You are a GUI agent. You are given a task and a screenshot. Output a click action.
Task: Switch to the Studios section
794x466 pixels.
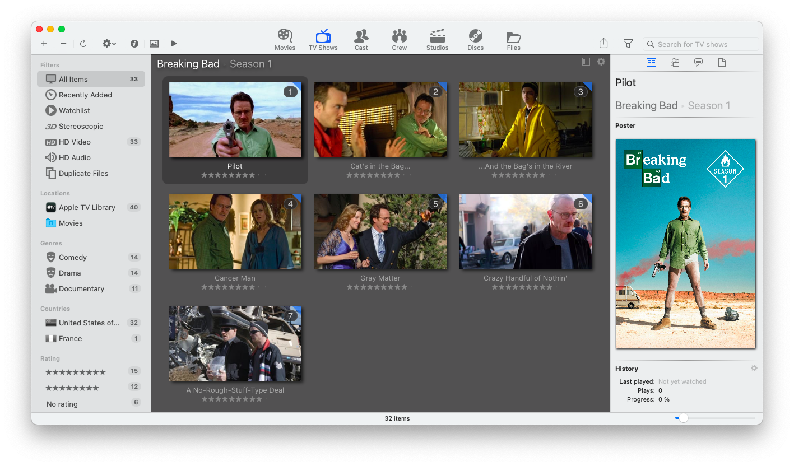[x=438, y=40]
